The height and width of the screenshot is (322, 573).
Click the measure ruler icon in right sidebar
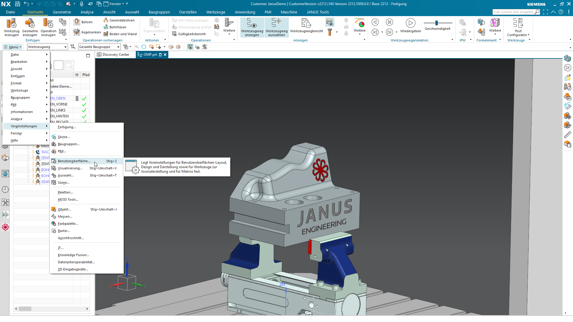coord(567,135)
